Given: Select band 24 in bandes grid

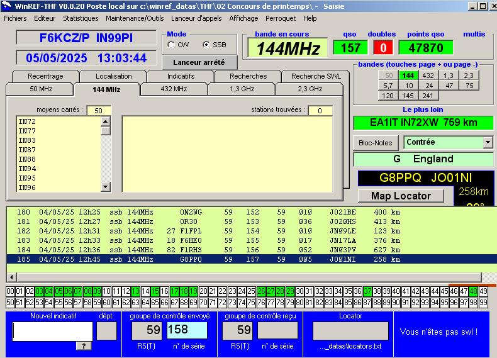Looking at the screenshot, I should pyautogui.click(x=429, y=86).
